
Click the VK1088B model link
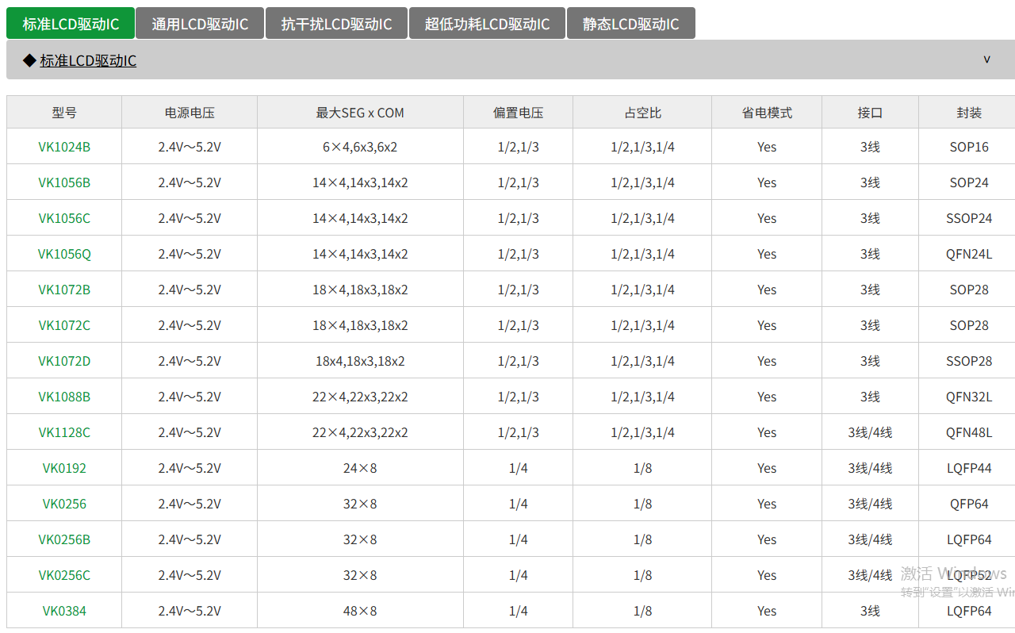point(64,397)
